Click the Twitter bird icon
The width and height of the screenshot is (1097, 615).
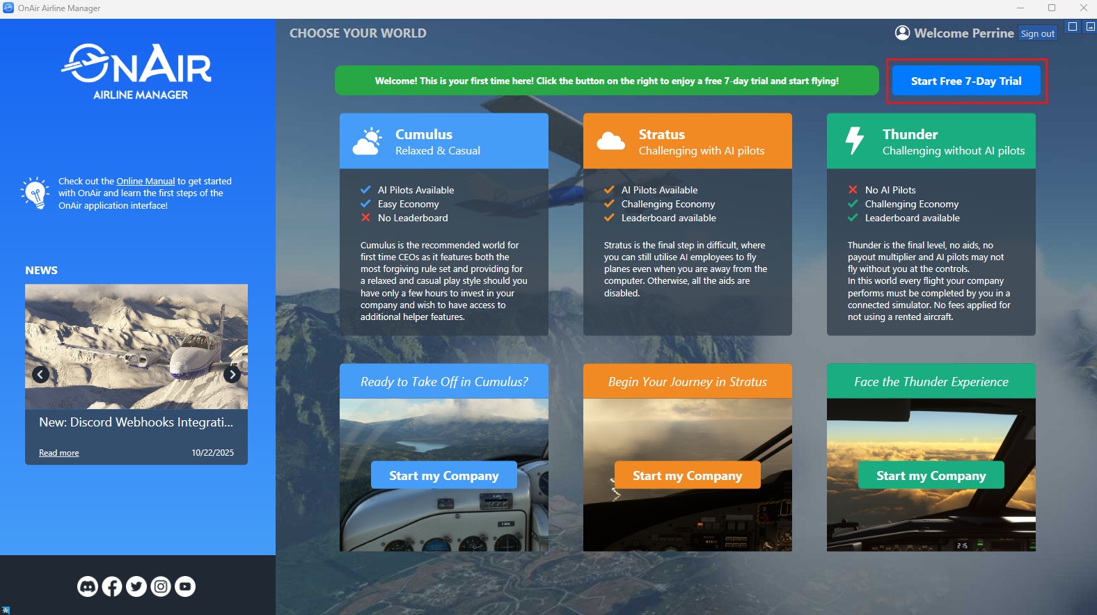[x=136, y=586]
